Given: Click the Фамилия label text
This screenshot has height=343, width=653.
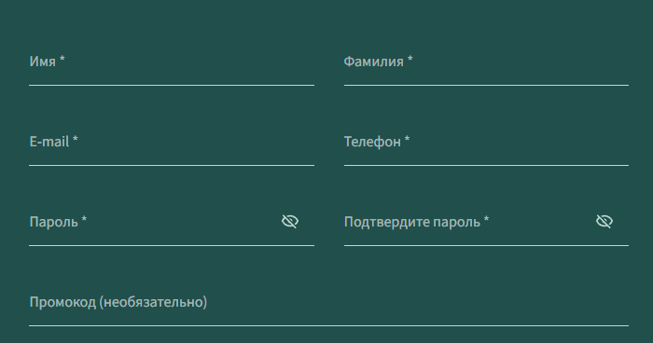Looking at the screenshot, I should pos(373,62).
